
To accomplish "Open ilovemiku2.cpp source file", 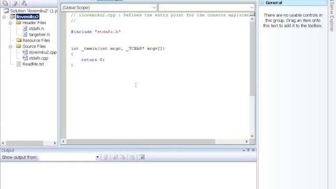I will coord(43,52).
